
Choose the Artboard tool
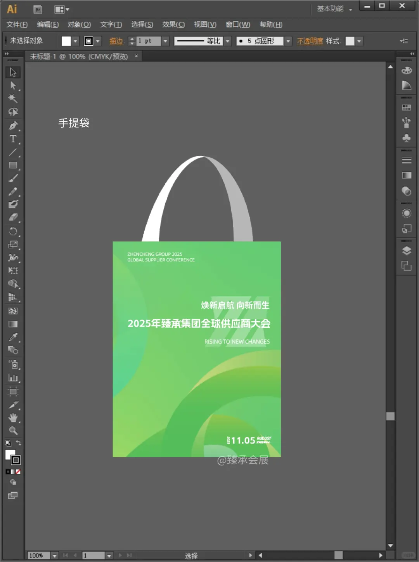[13, 392]
